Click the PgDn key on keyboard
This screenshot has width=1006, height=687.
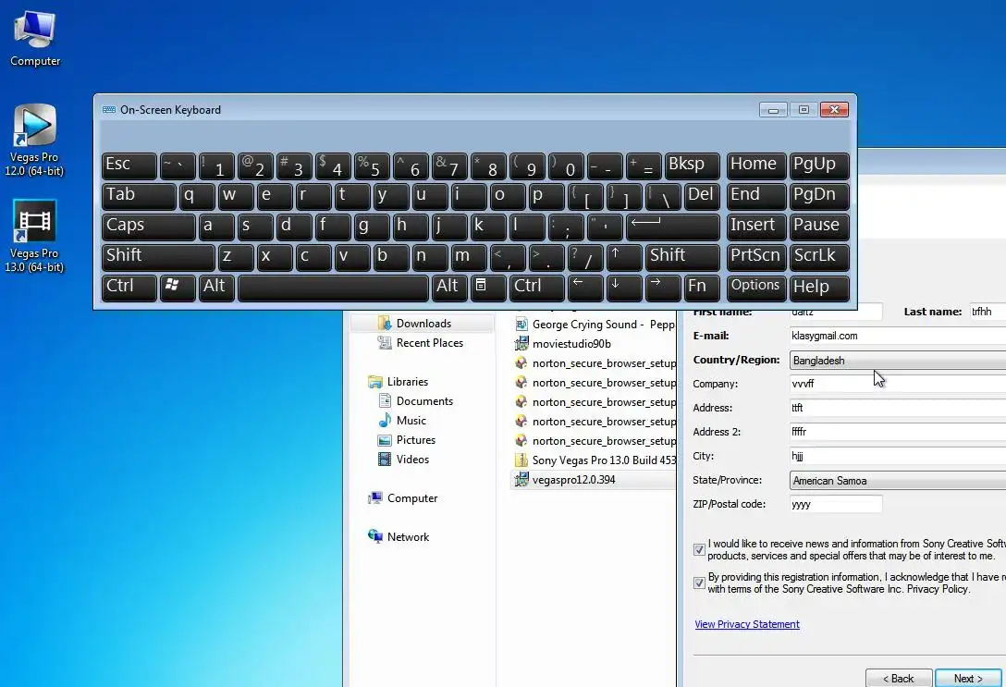click(819, 196)
